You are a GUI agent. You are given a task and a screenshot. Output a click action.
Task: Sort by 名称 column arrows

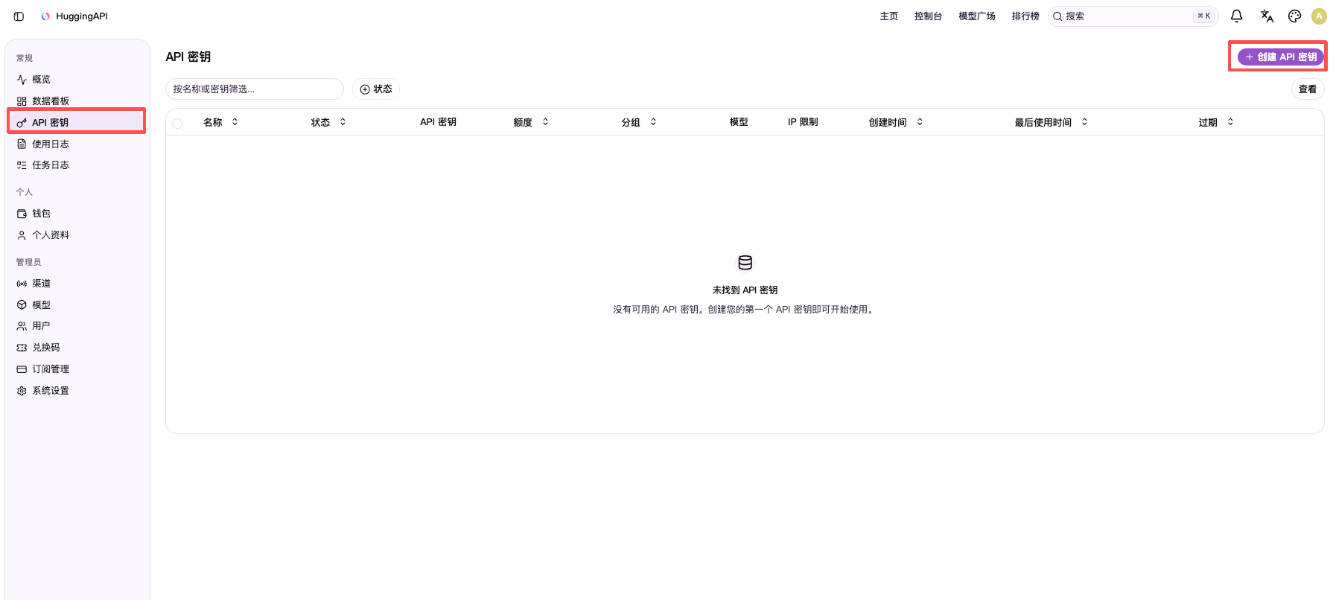coord(235,122)
